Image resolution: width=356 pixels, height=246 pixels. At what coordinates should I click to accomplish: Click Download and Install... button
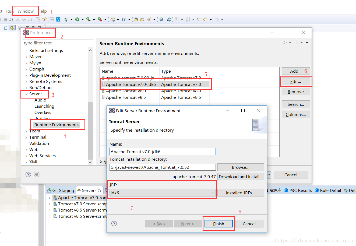point(241,177)
